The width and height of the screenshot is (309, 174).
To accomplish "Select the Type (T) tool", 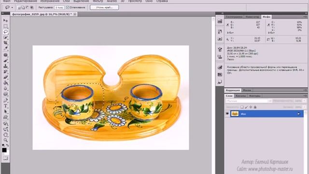I will click(5, 106).
